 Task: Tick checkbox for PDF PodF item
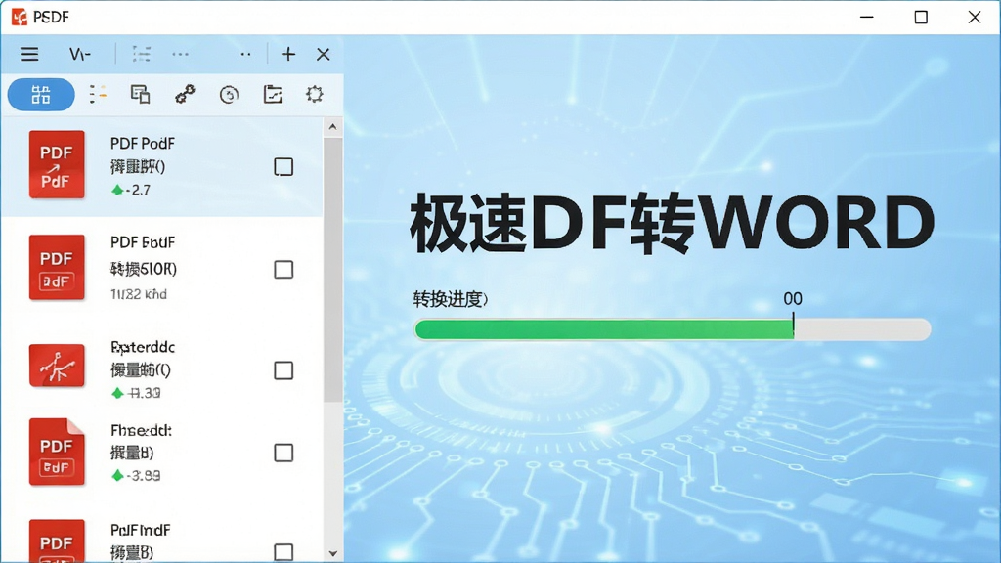click(283, 167)
